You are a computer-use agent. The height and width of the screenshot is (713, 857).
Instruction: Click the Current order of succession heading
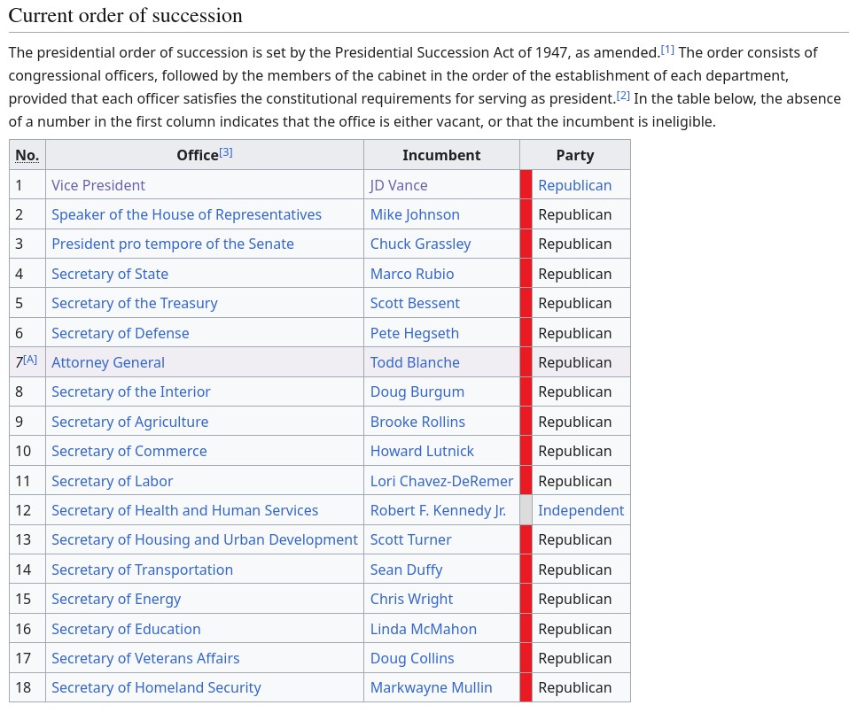click(126, 15)
